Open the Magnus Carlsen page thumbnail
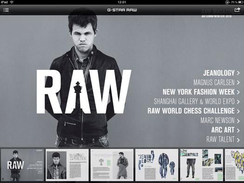This screenshot has width=244, height=183. click(67, 165)
